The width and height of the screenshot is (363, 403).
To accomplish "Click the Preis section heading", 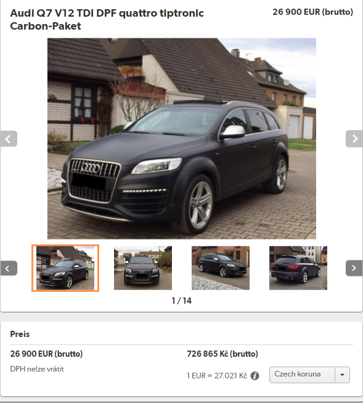I will click(20, 334).
